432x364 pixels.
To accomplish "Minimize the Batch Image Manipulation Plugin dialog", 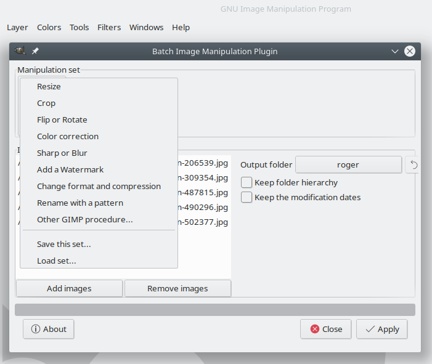I will click(x=395, y=51).
